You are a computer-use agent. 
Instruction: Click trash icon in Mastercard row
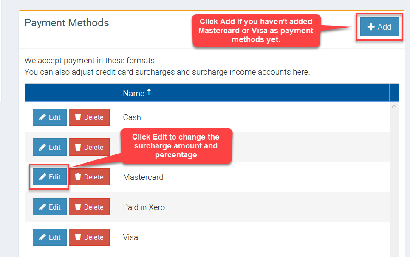coord(78,177)
